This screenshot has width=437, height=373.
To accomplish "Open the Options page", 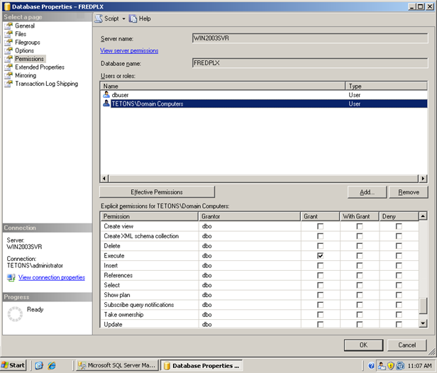I will (25, 50).
